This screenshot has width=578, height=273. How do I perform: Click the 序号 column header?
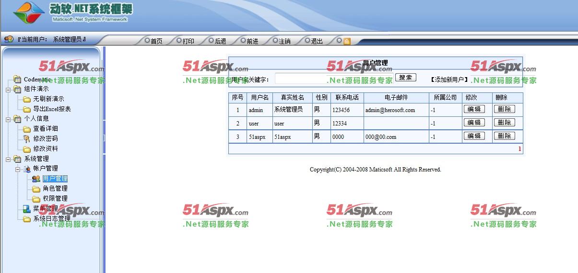click(x=237, y=97)
